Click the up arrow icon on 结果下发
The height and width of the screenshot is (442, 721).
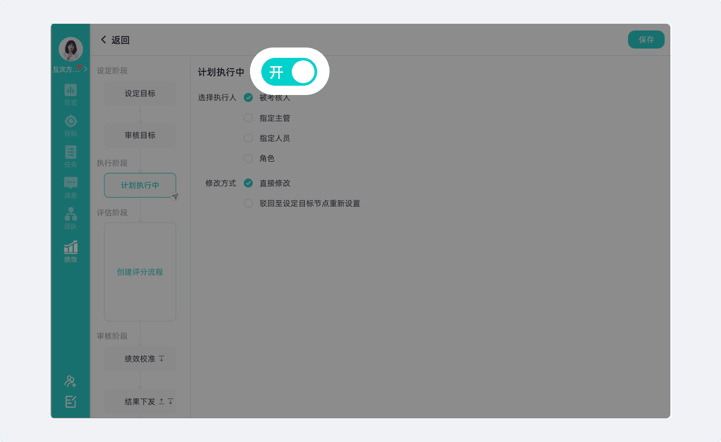click(x=161, y=401)
